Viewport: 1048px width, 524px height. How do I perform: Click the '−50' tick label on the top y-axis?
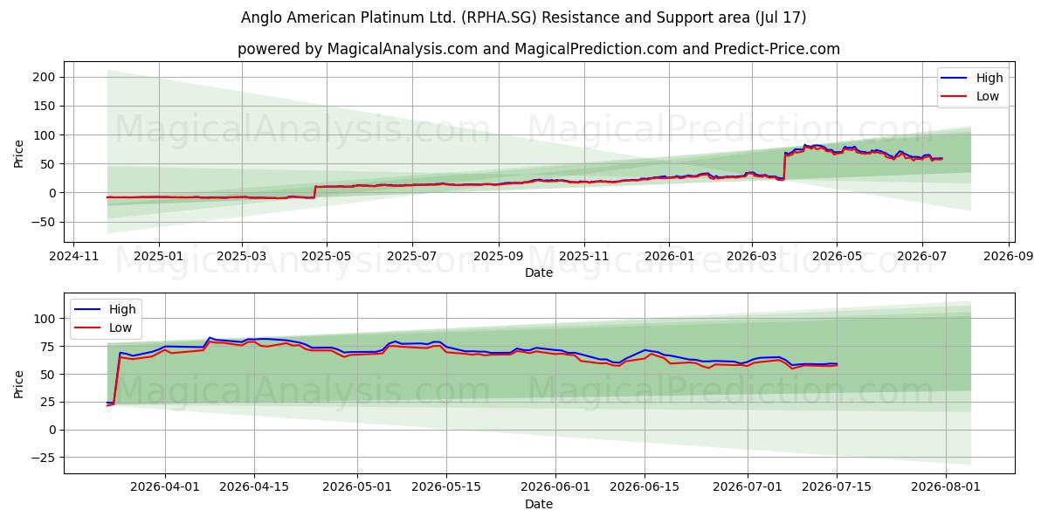pyautogui.click(x=42, y=222)
